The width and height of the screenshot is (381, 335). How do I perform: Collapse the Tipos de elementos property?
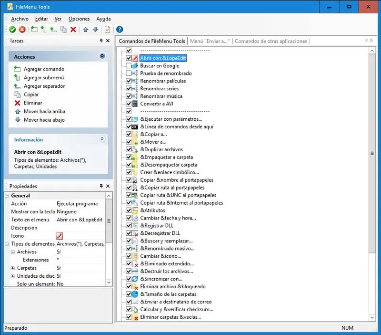pos(7,244)
